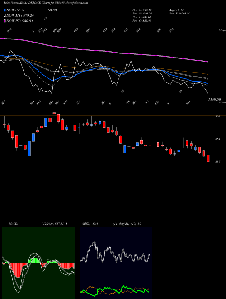Click the 'Pre O: 849.10' open value
This screenshot has width=226, height=299.
pyautogui.click(x=142, y=10)
